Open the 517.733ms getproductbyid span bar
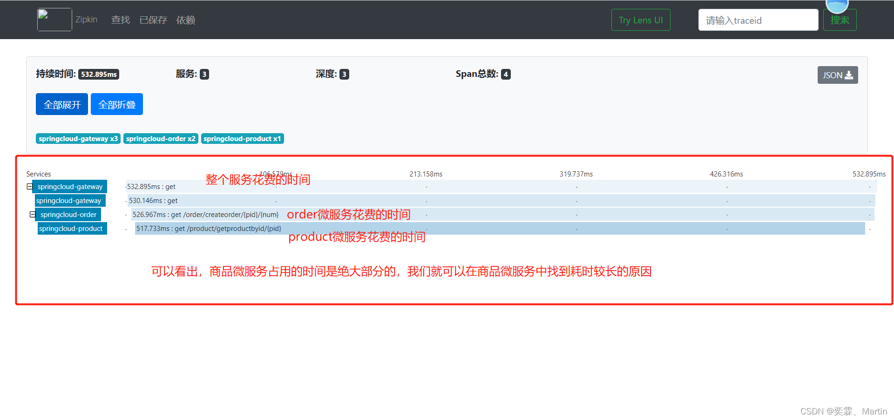Viewport: 894px width, 420px height. click(500, 228)
